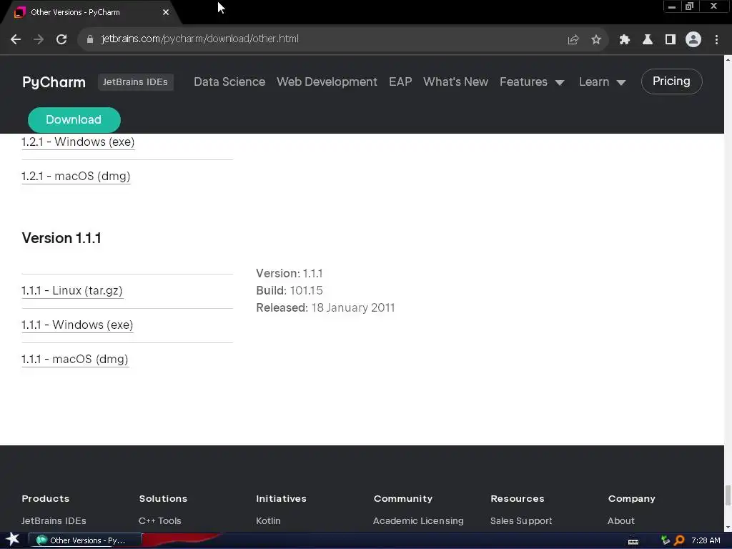This screenshot has height=549, width=732.
Task: Open the star start menu icon
Action: click(x=13, y=540)
